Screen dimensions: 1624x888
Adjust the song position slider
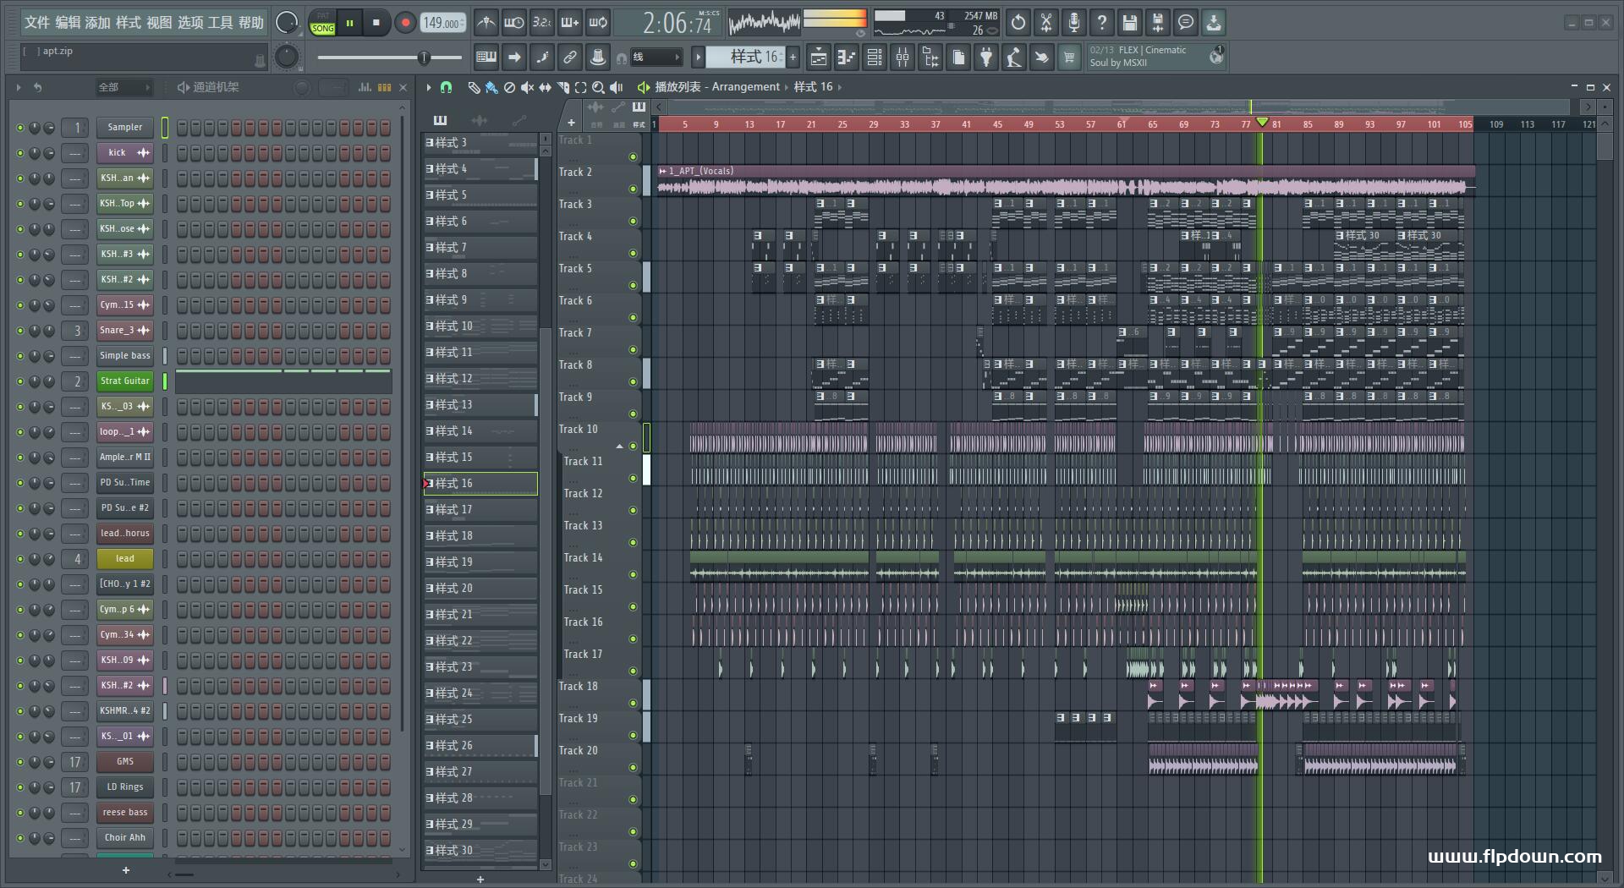coord(390,58)
